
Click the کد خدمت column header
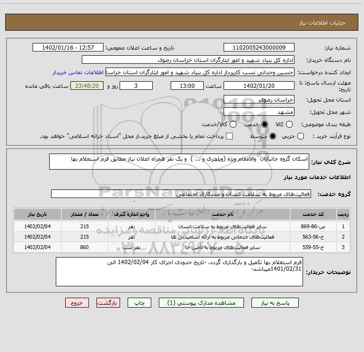313,214
